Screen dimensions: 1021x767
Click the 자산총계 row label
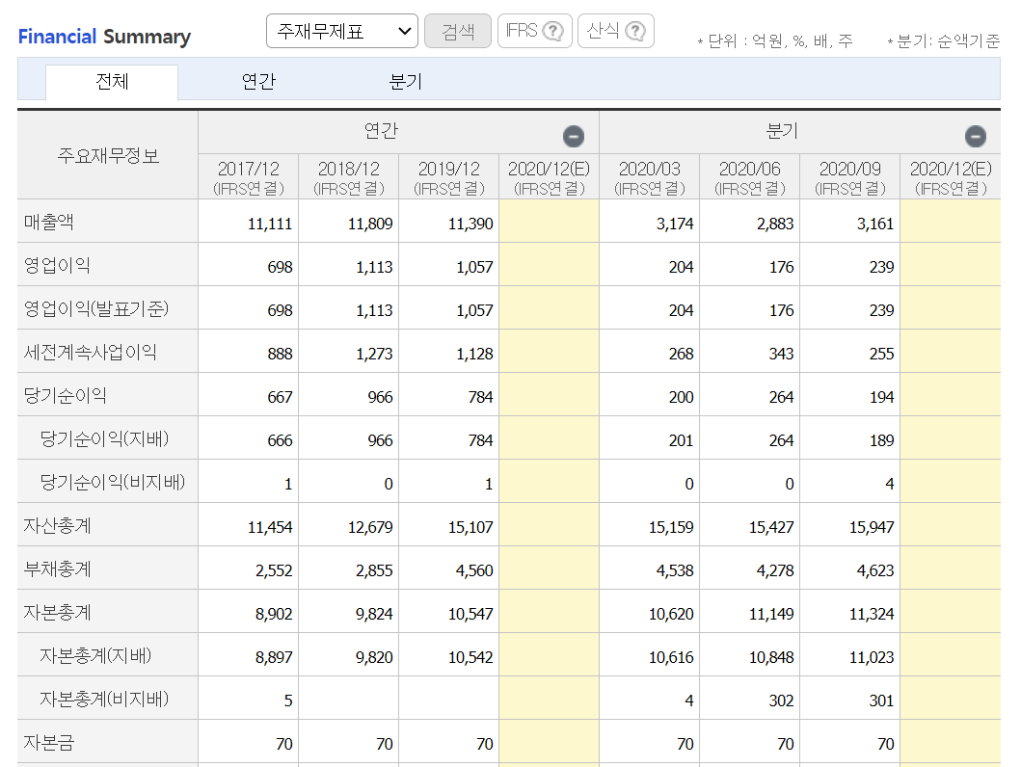(x=57, y=526)
